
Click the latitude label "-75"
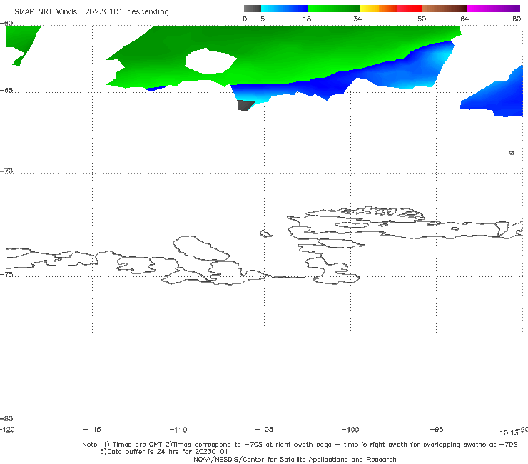(x=6, y=274)
